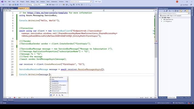Open the Git menu
Screen dimensions: 194x109
[x=18, y=2]
